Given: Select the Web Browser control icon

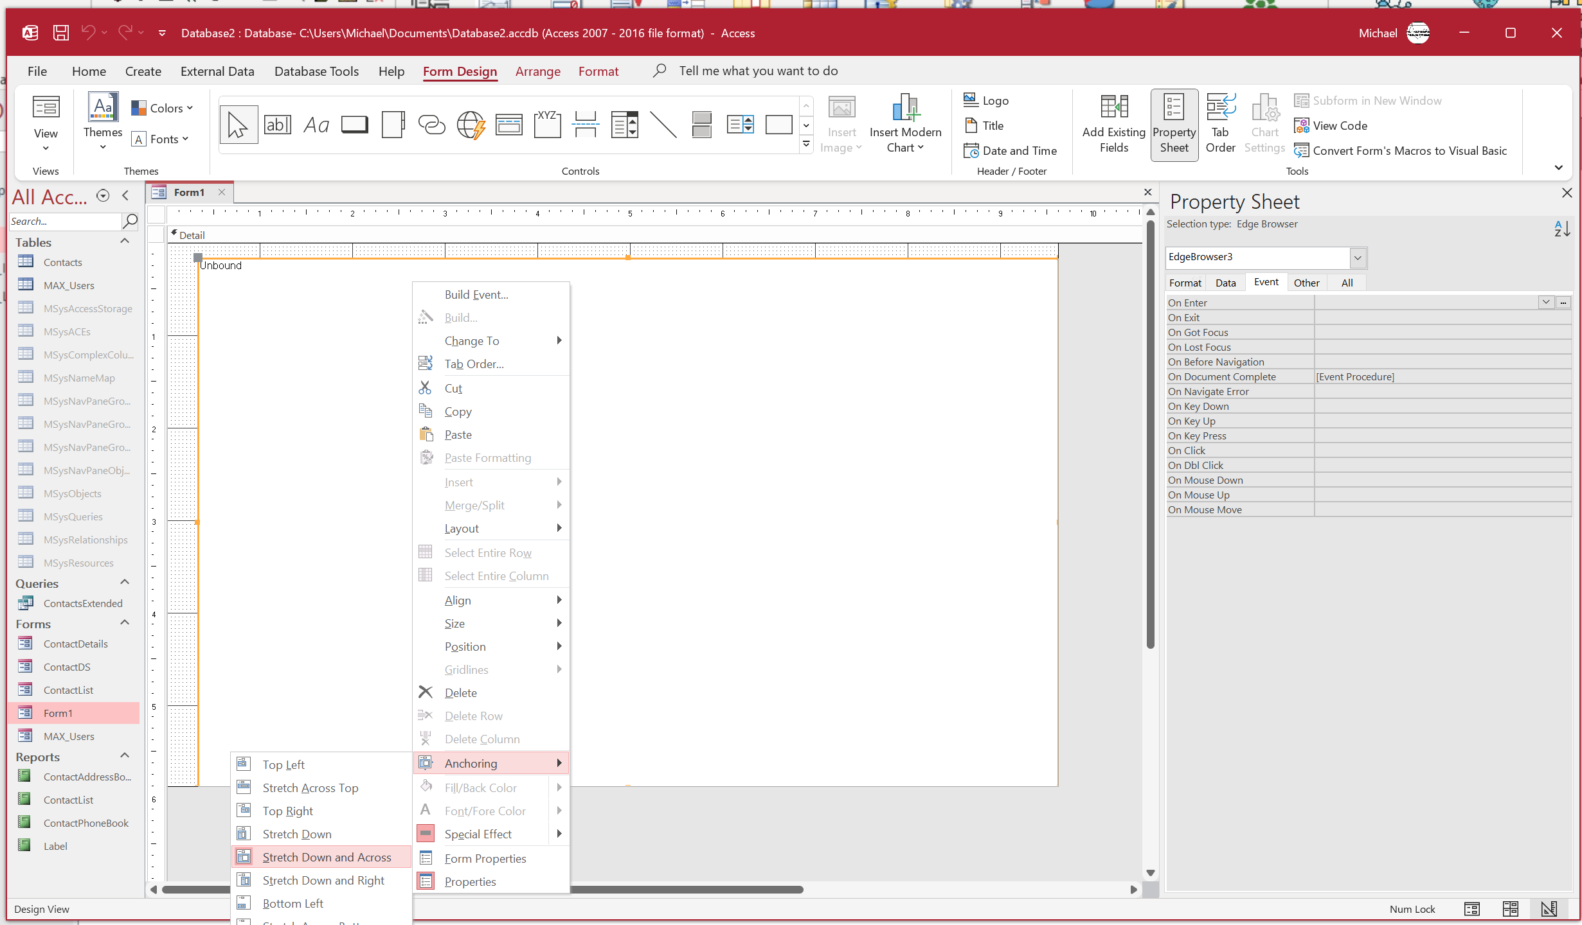Looking at the screenshot, I should pos(471,125).
